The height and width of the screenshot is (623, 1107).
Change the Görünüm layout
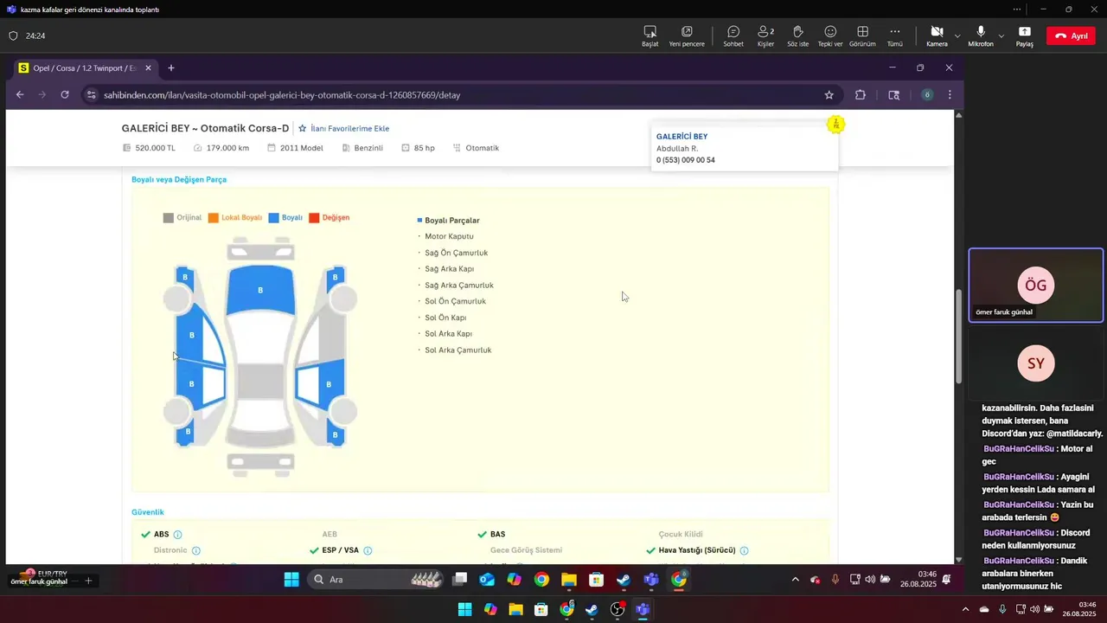(862, 35)
